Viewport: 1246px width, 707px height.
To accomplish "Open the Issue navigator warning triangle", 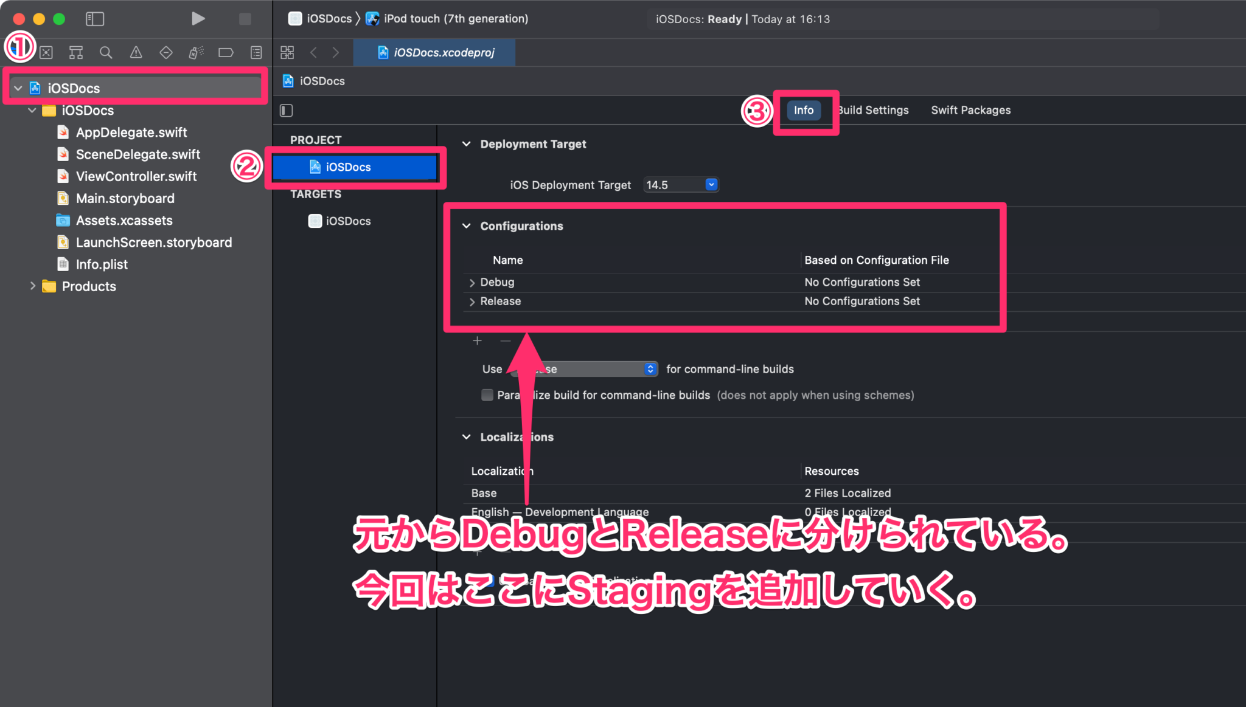I will [x=135, y=52].
